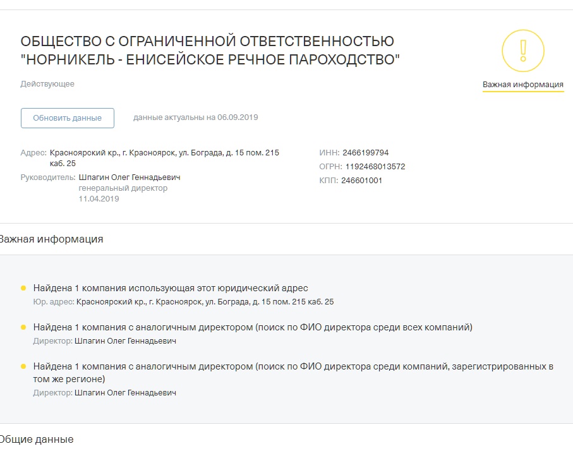Click the Директор line under the всех компаний notice
573x451 pixels.
104,341
